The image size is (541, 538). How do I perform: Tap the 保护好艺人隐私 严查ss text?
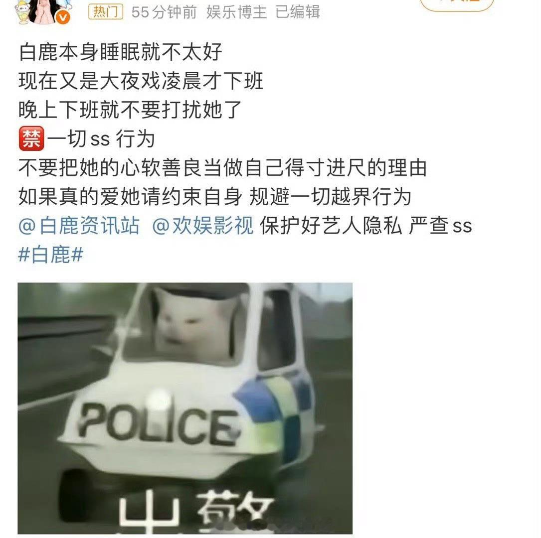coord(365,226)
